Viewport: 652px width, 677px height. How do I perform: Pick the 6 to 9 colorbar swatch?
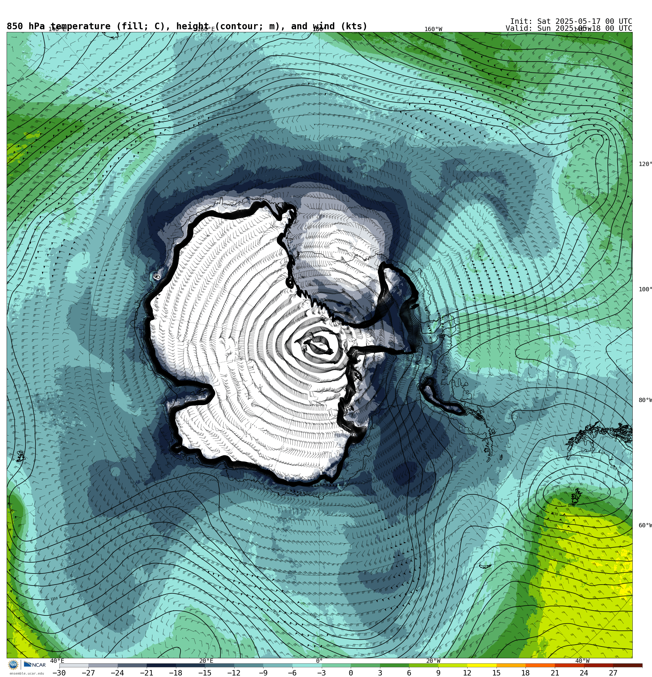423,665
